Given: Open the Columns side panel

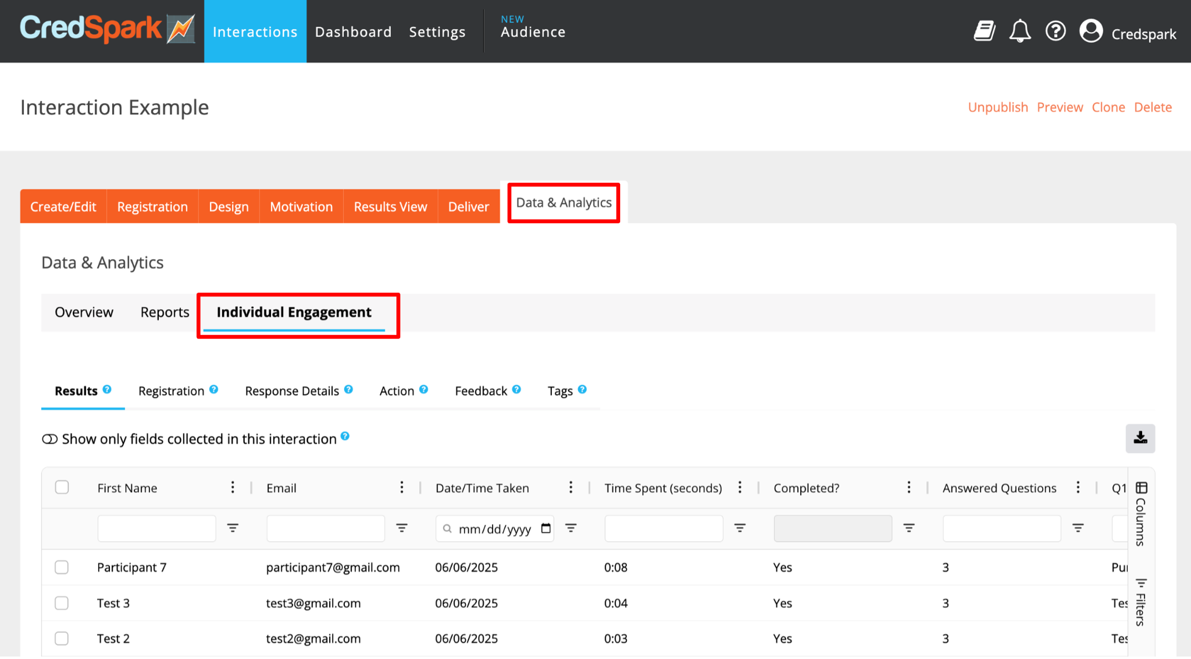Looking at the screenshot, I should click(x=1141, y=514).
